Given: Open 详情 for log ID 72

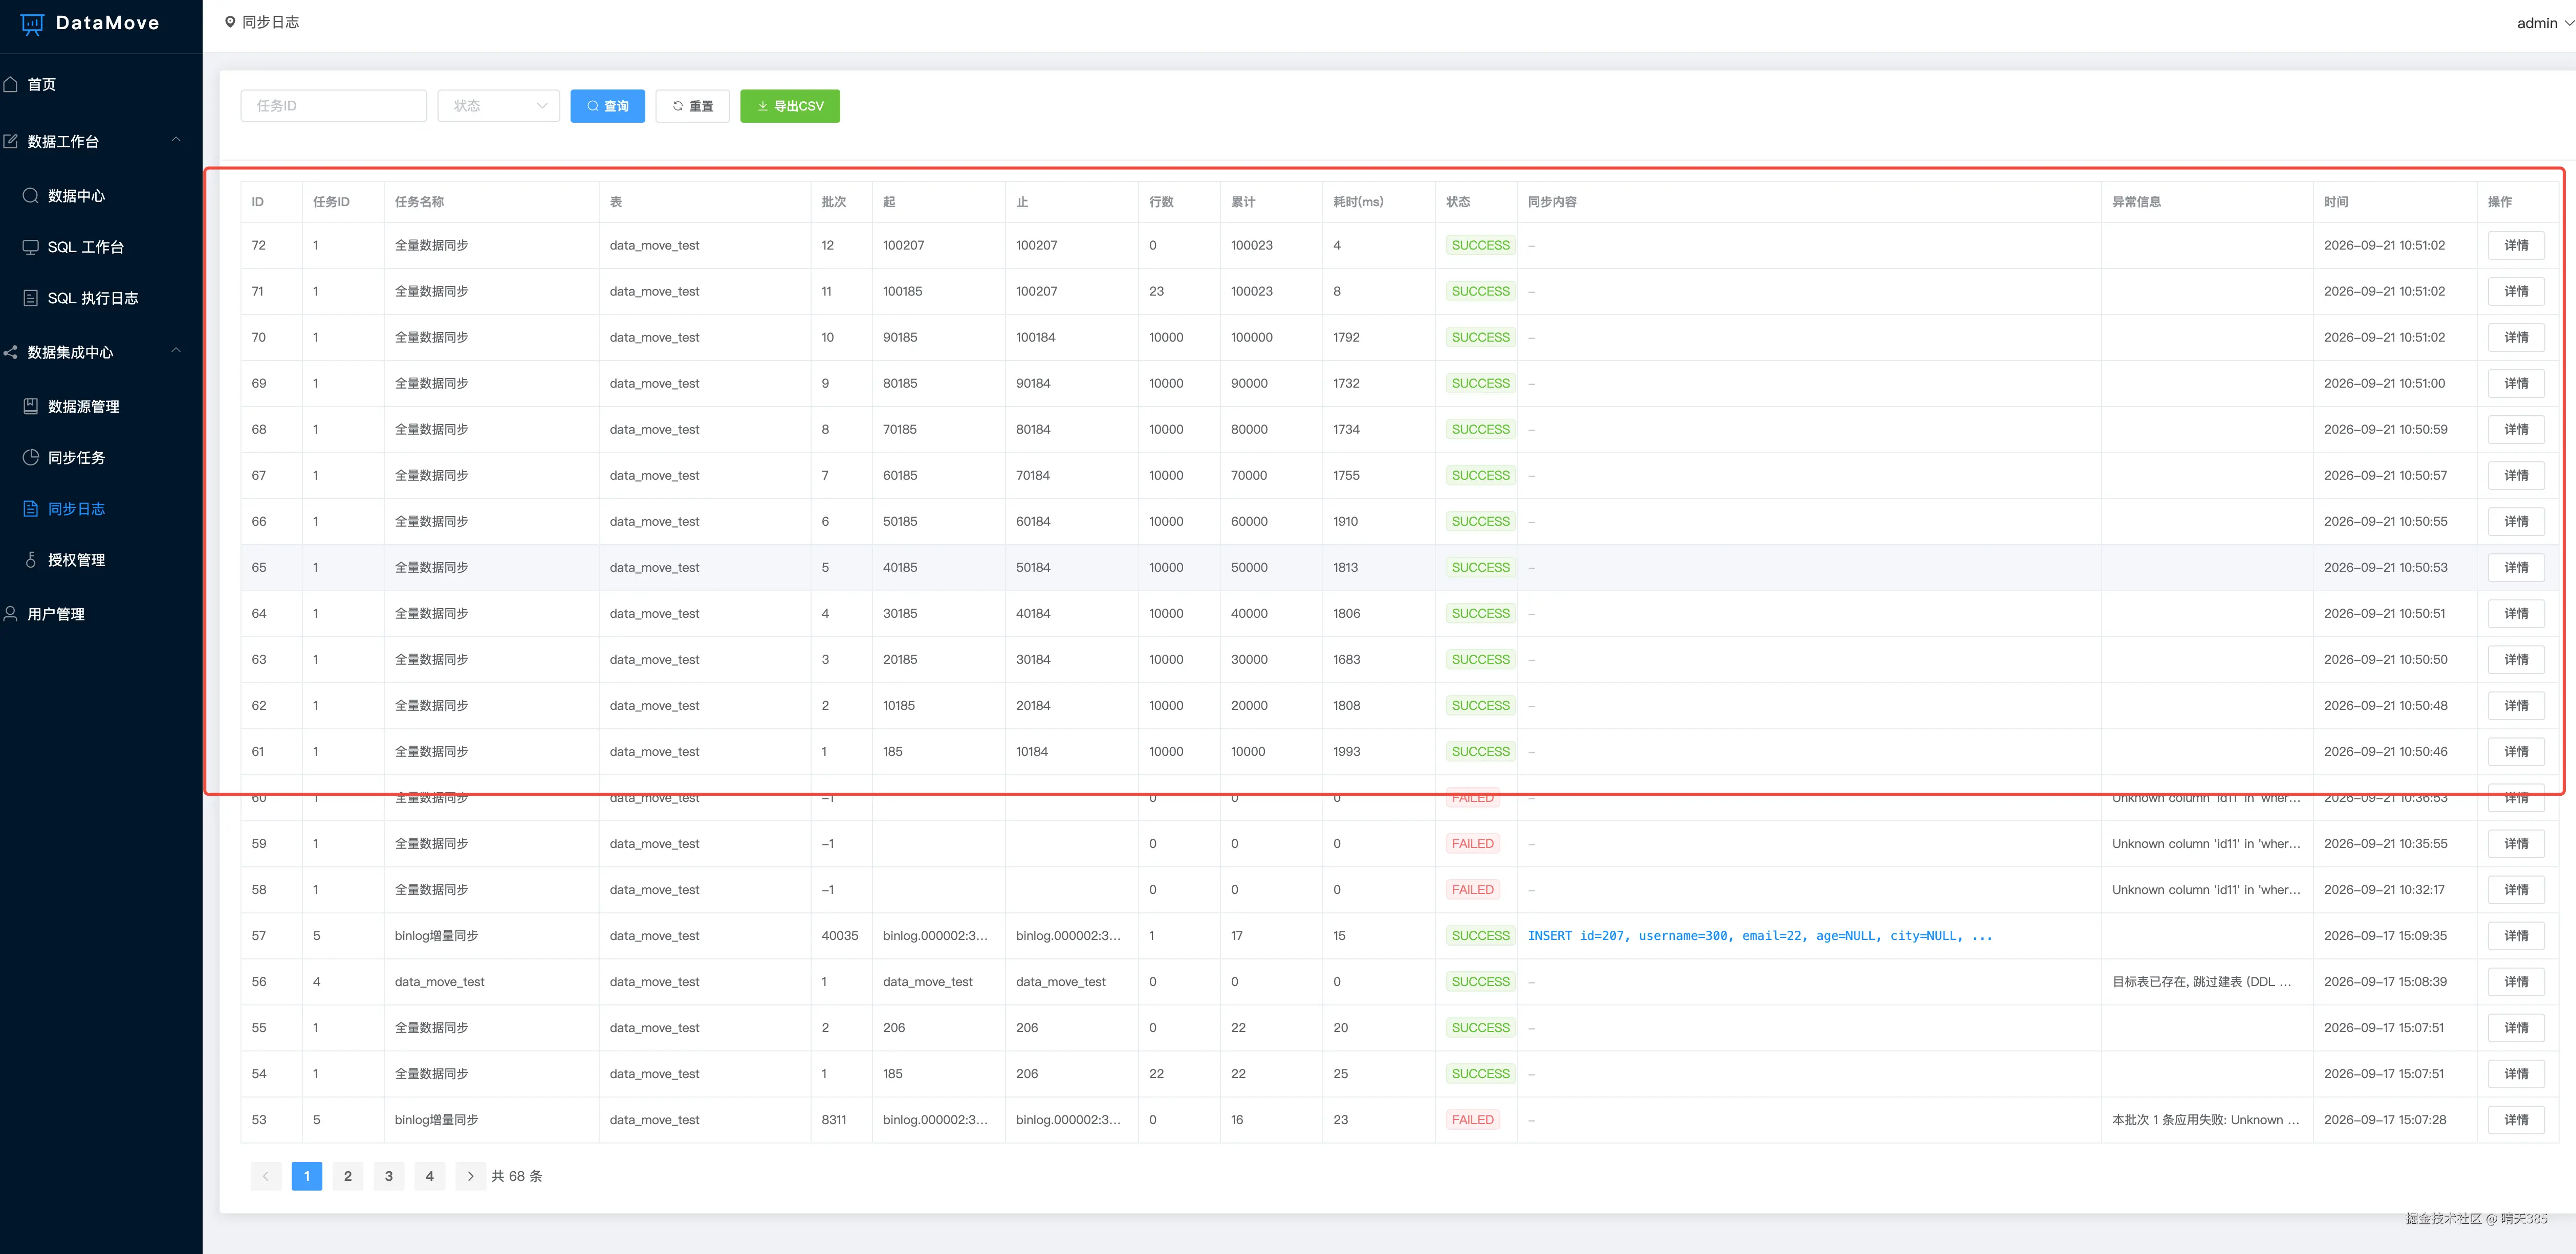Looking at the screenshot, I should click(x=2516, y=245).
